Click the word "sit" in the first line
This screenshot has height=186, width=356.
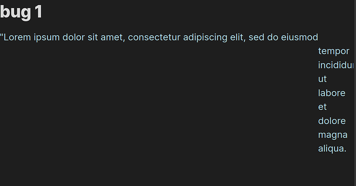click(x=93, y=37)
